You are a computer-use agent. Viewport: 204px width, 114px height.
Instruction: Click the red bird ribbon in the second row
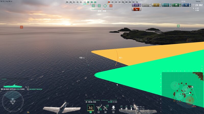tap(136, 9)
